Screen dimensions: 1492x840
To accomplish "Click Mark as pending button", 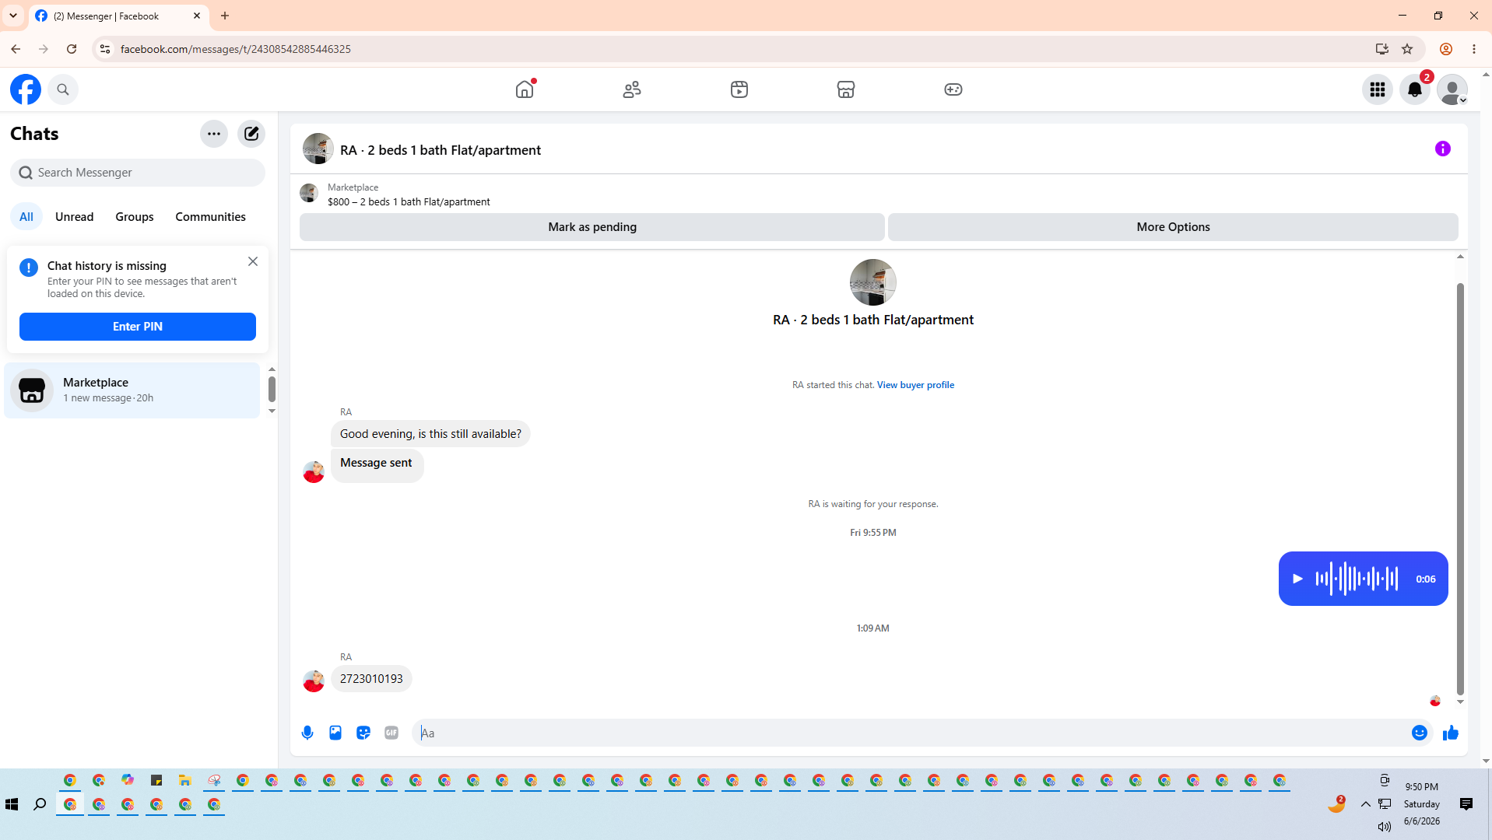I will click(592, 227).
